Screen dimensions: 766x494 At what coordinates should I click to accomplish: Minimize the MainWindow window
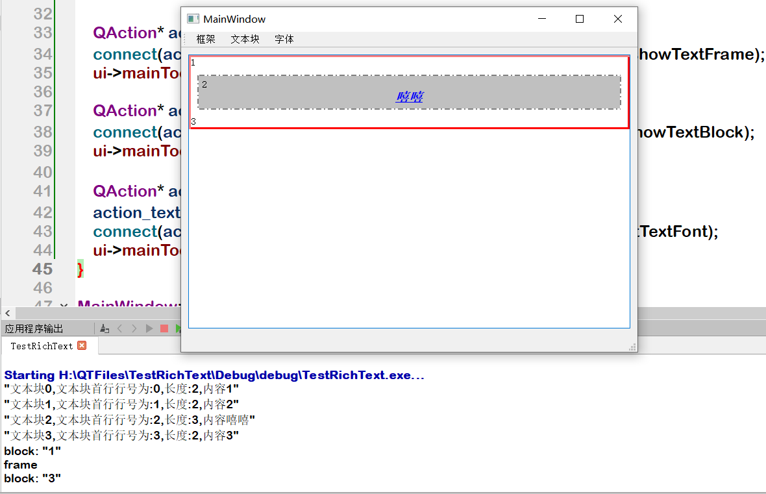pyautogui.click(x=542, y=19)
